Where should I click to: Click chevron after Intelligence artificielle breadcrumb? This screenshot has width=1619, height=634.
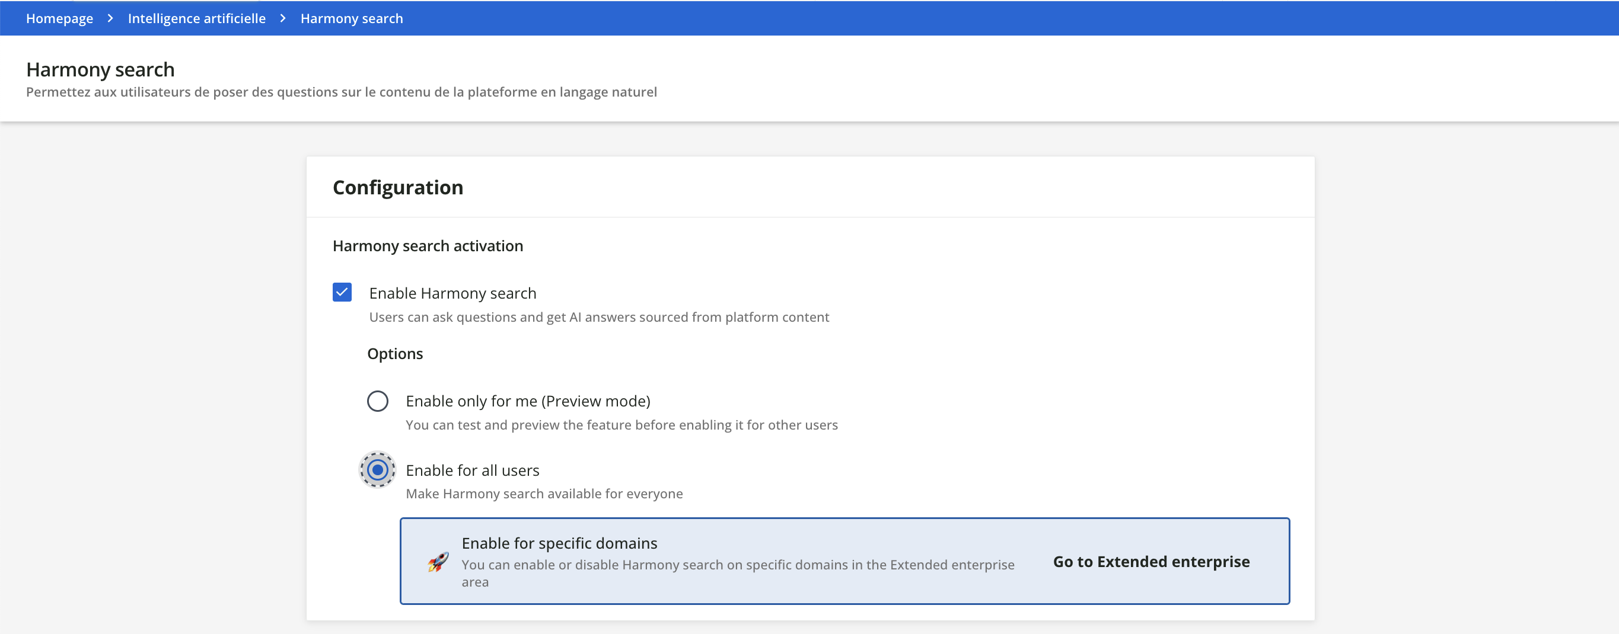(283, 18)
